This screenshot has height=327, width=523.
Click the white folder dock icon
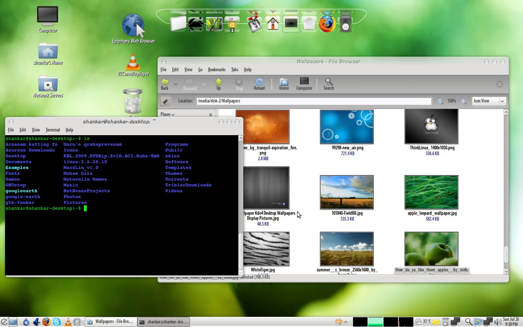[x=178, y=24]
